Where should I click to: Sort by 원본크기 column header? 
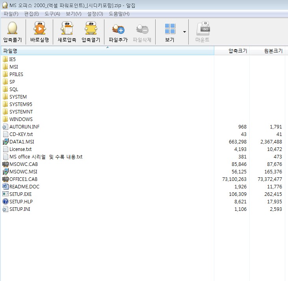(x=268, y=51)
